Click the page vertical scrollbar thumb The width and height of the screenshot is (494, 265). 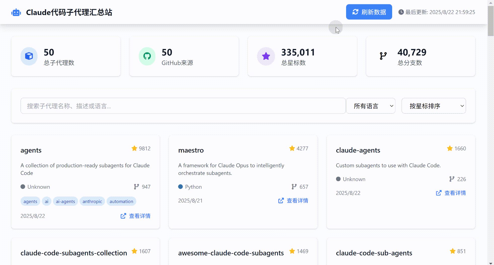491,21
